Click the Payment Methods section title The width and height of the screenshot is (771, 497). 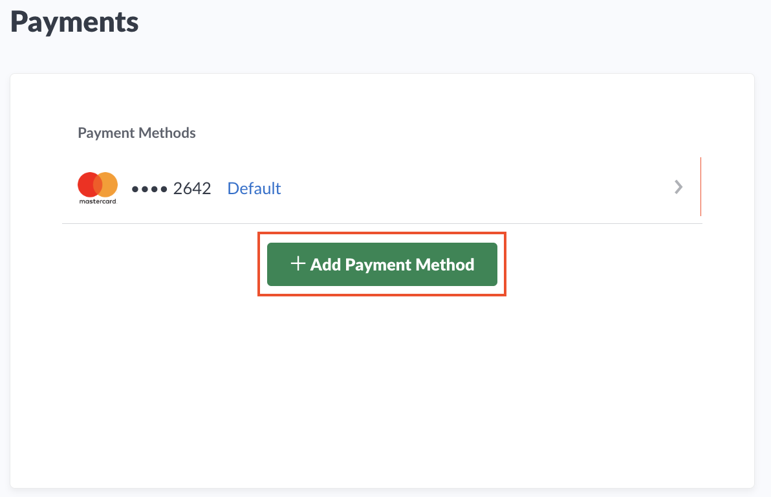[x=136, y=133]
